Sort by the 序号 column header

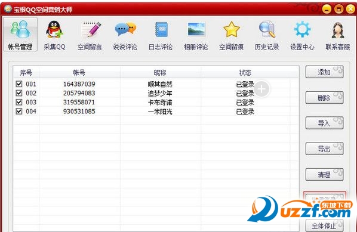[x=26, y=73]
